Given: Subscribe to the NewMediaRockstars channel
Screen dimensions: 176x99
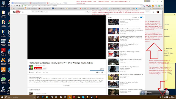Looking at the screenshot, I should click(x=38, y=68).
